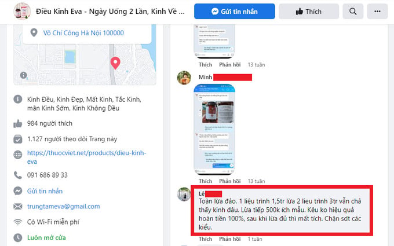The width and height of the screenshot is (394, 246).
Task: Click the red location pin on map
Action: pos(115,63)
